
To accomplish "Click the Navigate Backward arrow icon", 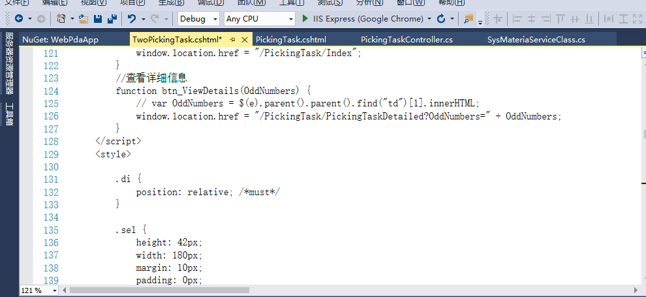I will [18, 18].
